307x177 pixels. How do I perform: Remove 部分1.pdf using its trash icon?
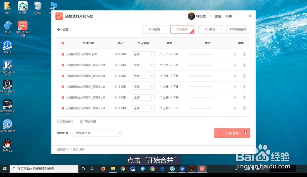244,65
